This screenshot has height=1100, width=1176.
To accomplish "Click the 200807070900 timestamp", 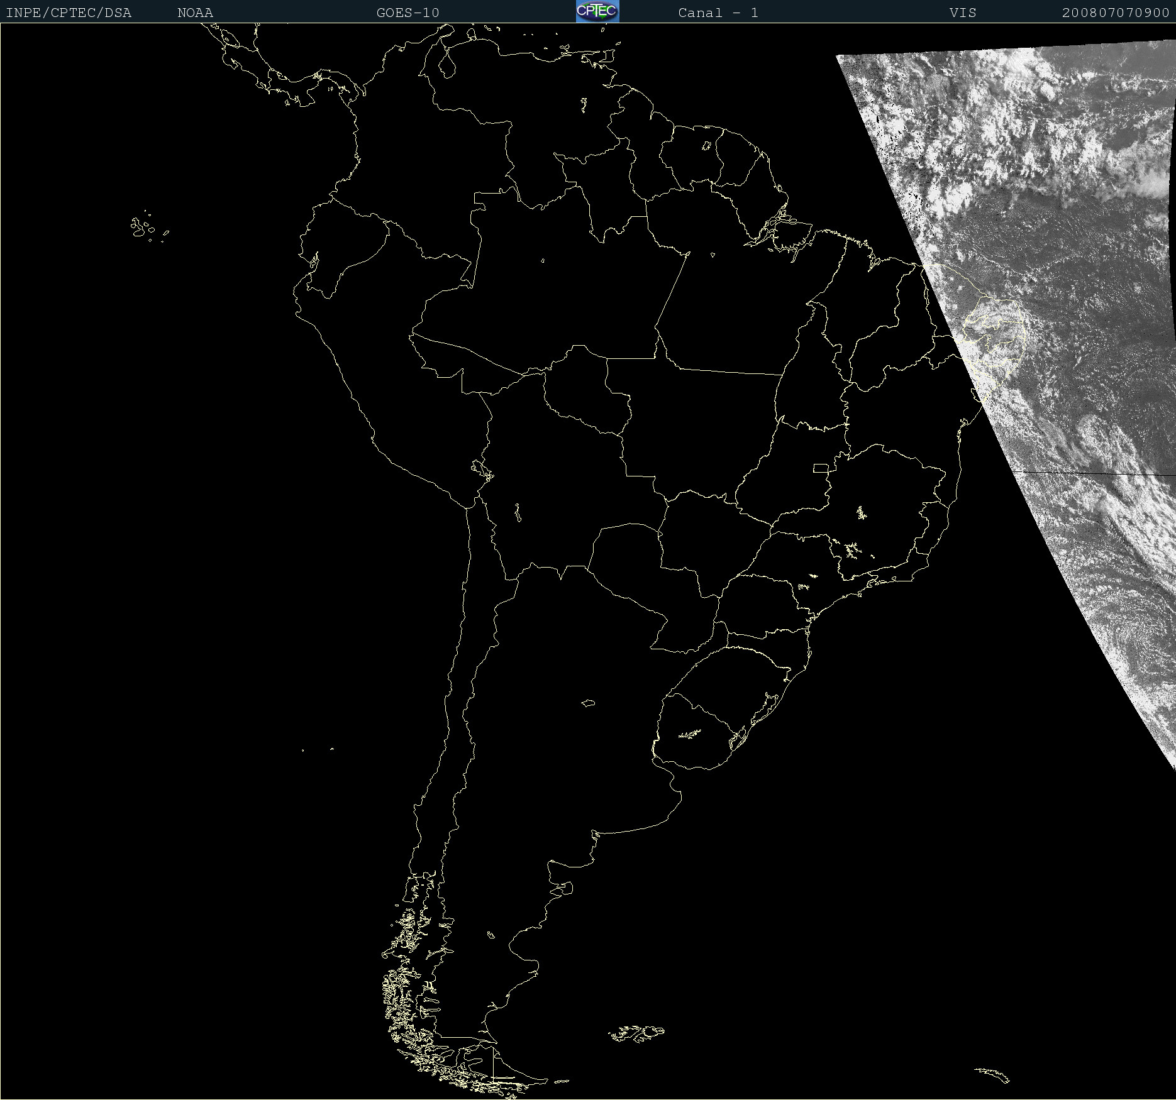I will pos(1116,13).
